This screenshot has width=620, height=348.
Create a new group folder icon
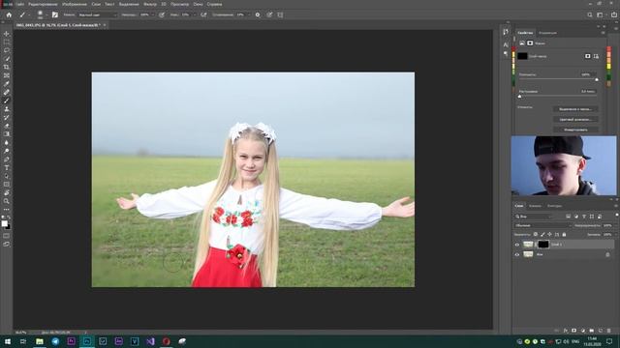click(592, 331)
